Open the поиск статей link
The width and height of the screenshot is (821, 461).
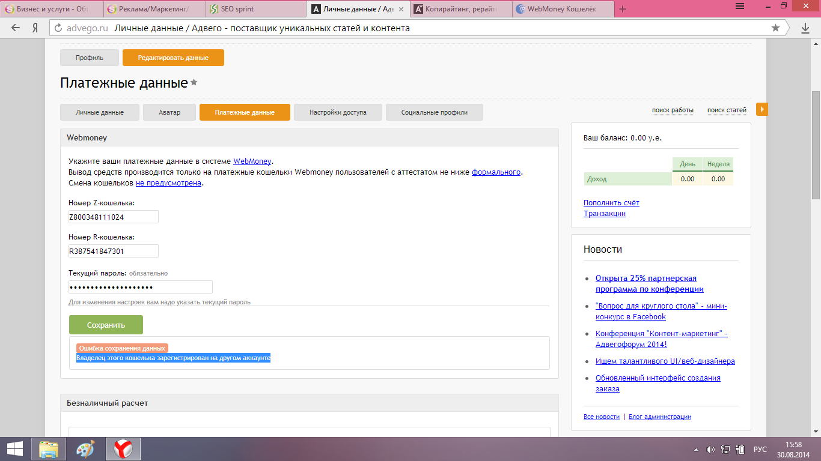[x=727, y=110]
